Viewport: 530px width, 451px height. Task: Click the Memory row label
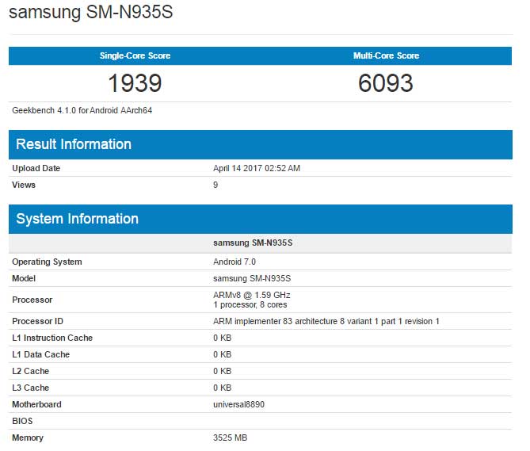pyautogui.click(x=28, y=438)
